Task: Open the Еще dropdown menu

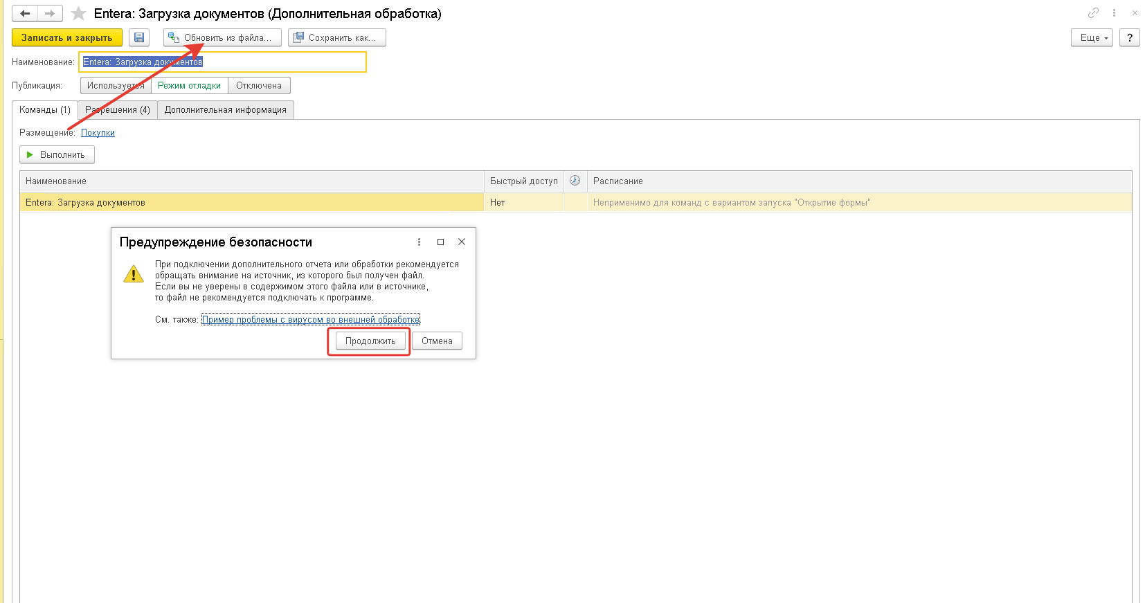Action: pyautogui.click(x=1092, y=37)
